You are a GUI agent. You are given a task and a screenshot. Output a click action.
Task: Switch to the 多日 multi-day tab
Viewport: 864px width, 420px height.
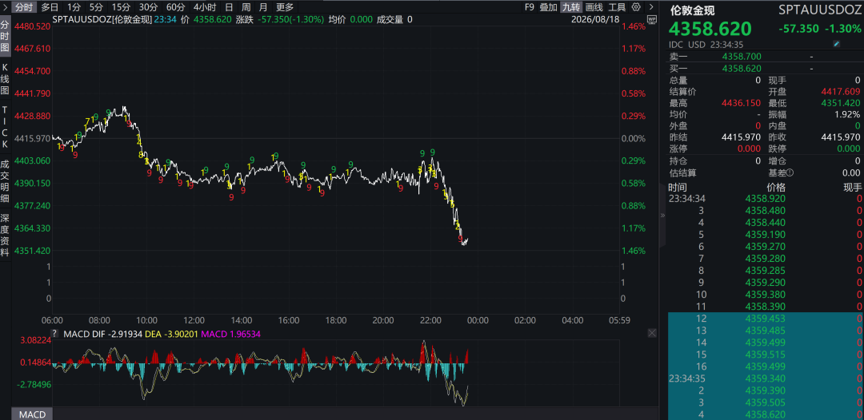tap(50, 7)
